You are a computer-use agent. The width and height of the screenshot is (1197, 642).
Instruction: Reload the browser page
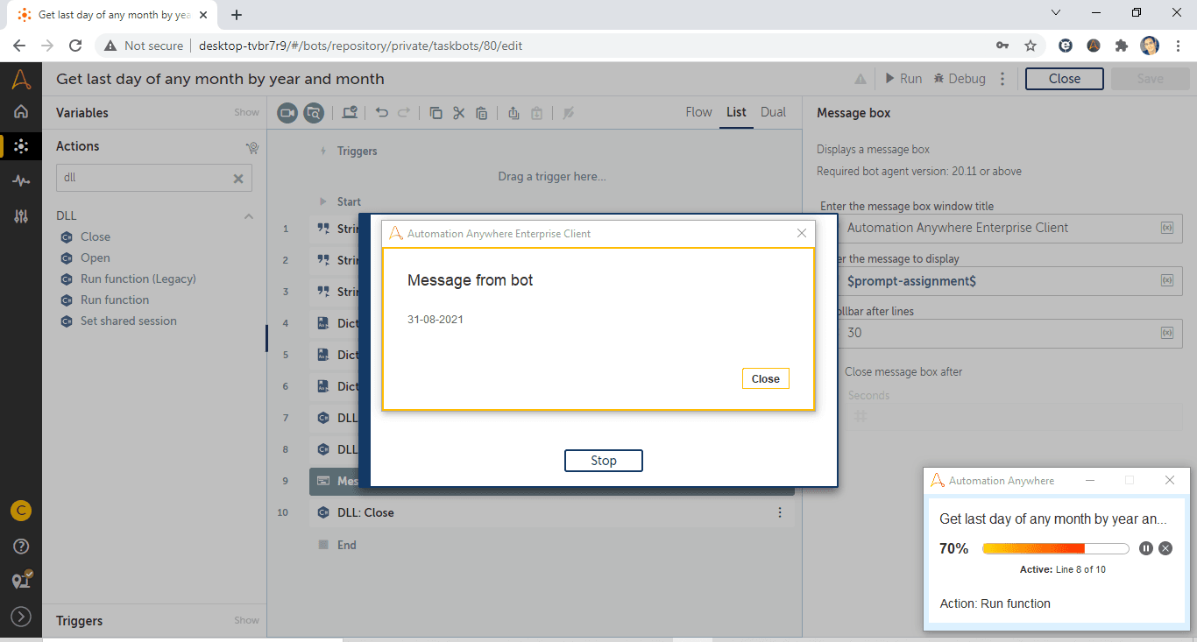[75, 46]
